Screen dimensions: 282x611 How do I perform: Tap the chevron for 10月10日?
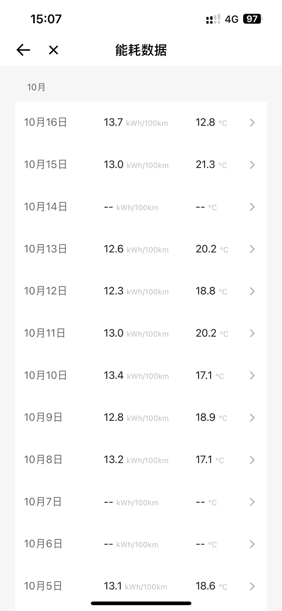click(x=252, y=376)
